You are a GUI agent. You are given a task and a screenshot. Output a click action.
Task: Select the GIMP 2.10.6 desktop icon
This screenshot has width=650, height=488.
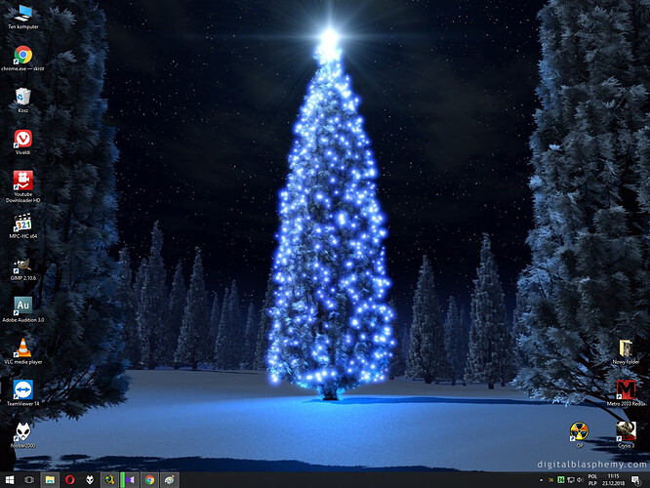pos(22,264)
